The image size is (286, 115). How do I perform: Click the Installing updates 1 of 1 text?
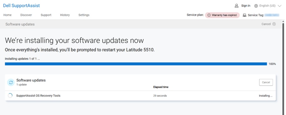point(22,59)
